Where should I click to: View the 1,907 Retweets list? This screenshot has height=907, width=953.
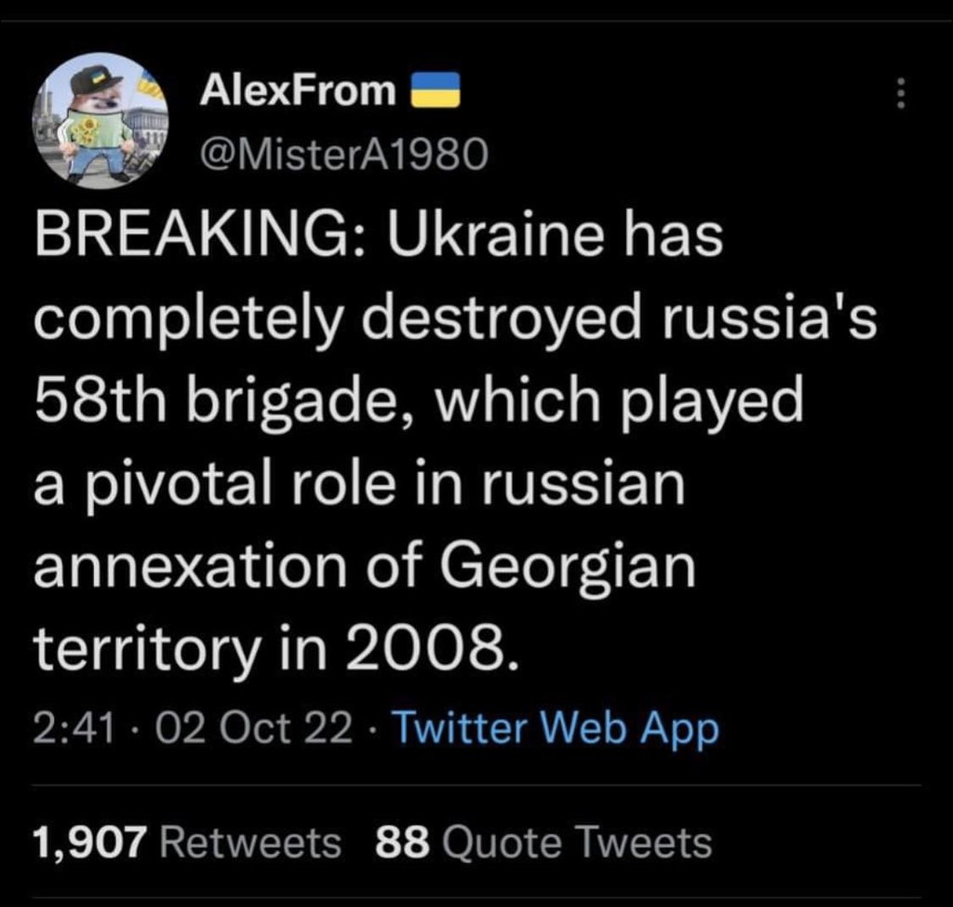click(x=187, y=843)
